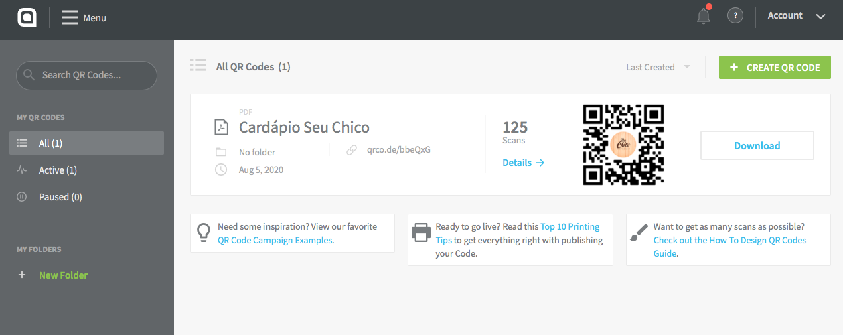Open the Last Created sort dropdown
Viewport: 843px width, 335px height.
pyautogui.click(x=658, y=67)
